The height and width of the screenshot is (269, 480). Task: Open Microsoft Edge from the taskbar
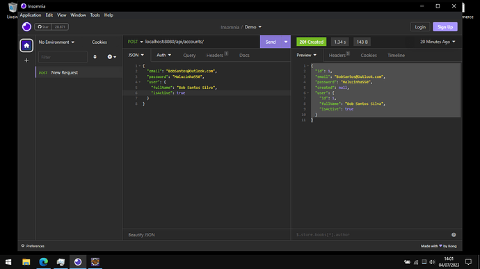(x=43, y=262)
